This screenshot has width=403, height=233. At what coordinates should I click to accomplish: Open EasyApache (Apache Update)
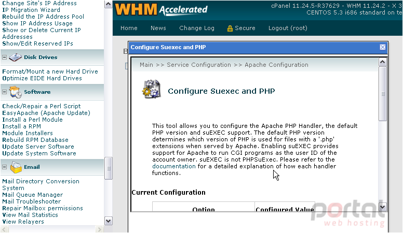46,113
